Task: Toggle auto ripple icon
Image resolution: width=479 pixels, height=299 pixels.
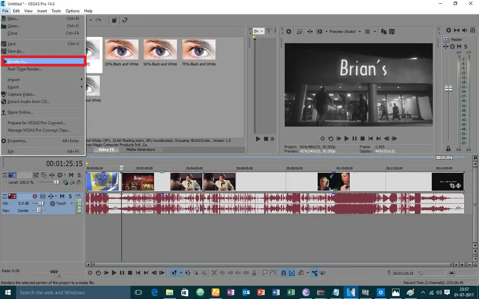Action: click(x=301, y=273)
